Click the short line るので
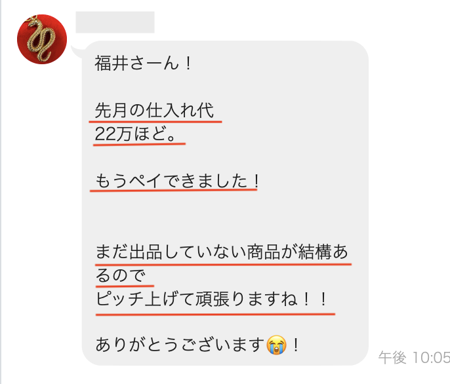 coord(121,275)
